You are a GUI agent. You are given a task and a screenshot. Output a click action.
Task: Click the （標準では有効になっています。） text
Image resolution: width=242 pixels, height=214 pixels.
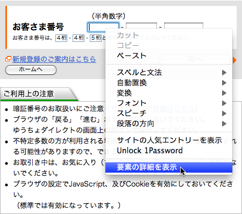tap(68, 205)
